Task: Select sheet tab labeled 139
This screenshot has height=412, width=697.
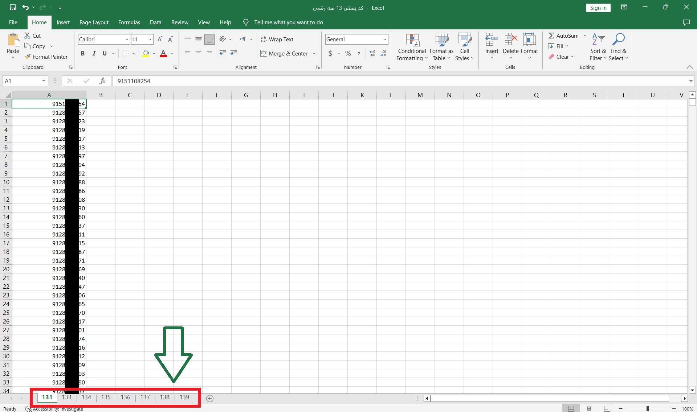Action: pos(184,397)
